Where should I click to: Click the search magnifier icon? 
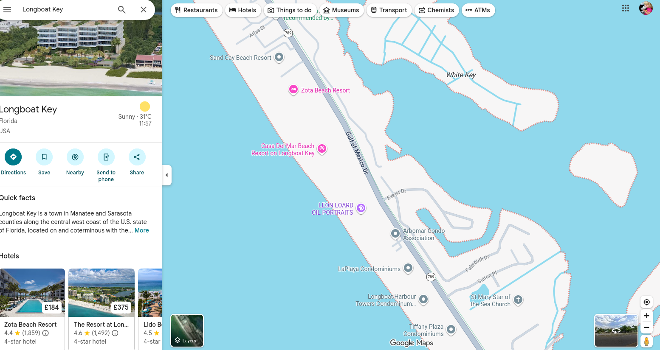click(122, 9)
